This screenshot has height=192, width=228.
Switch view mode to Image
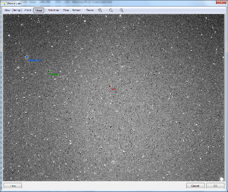[x=17, y=10]
